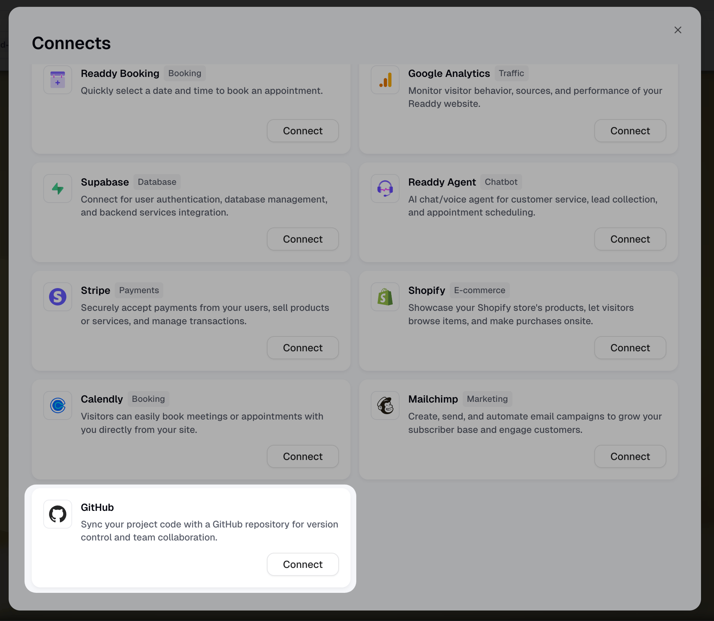Click the Stripe title
Viewport: 714px width, 621px height.
point(96,290)
